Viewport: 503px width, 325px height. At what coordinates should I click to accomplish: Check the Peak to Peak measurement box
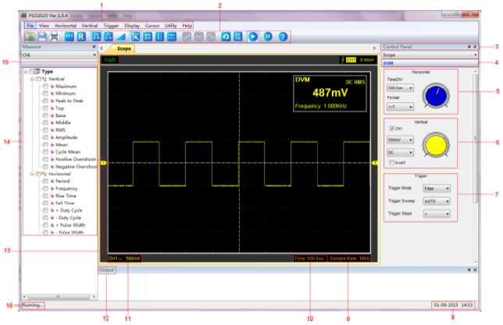pyautogui.click(x=45, y=101)
